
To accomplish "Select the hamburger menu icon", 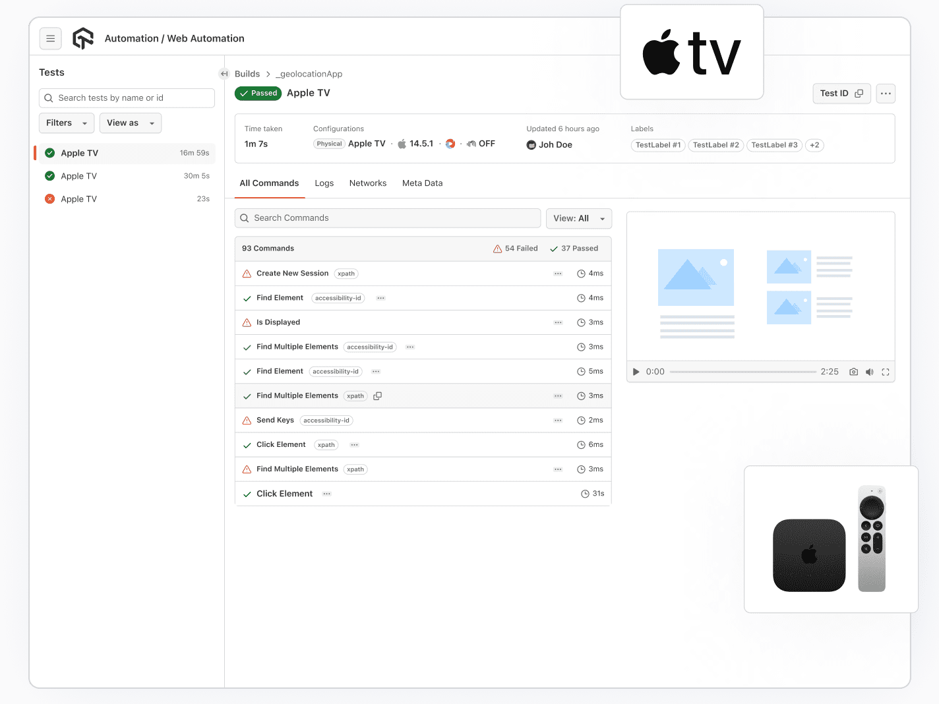I will click(x=51, y=38).
